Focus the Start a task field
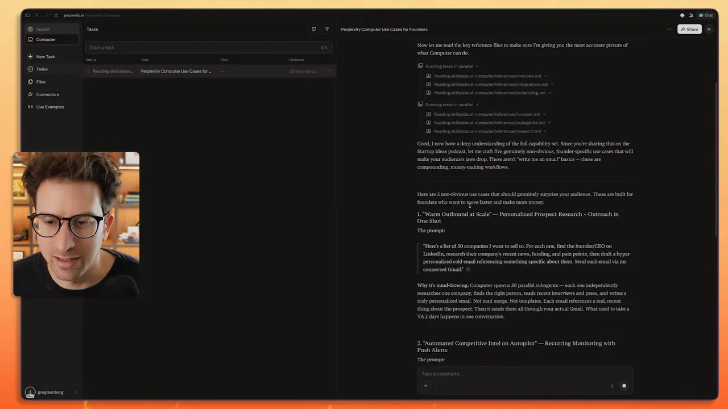The width and height of the screenshot is (728, 409). tap(208, 48)
